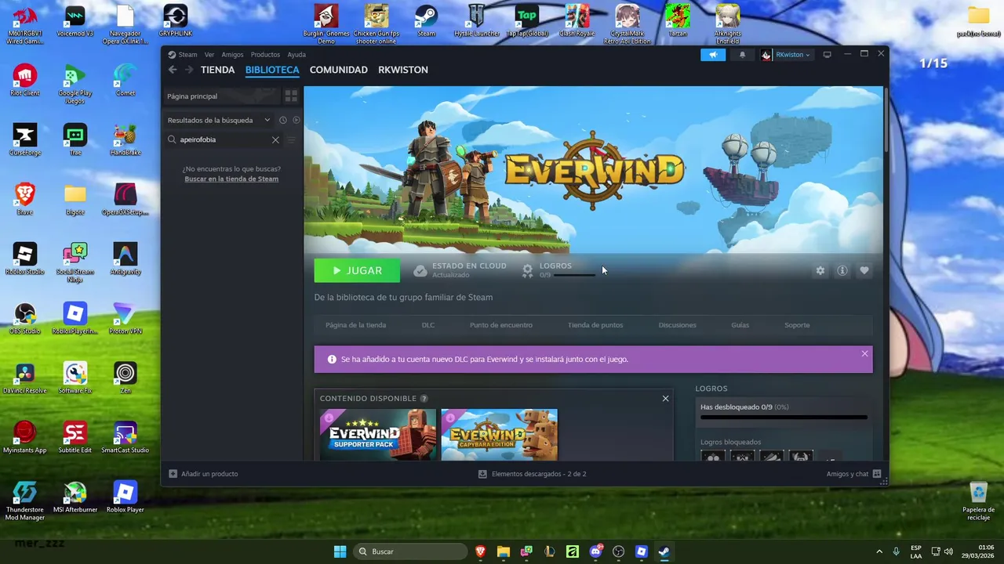Image resolution: width=1004 pixels, height=564 pixels.
Task: Open game settings gear icon for Everwind
Action: (x=820, y=270)
